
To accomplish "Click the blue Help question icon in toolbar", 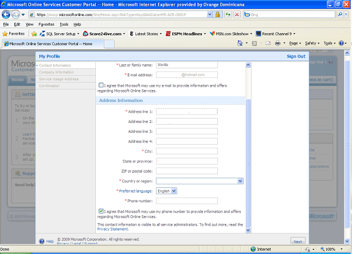I will pos(341,43).
